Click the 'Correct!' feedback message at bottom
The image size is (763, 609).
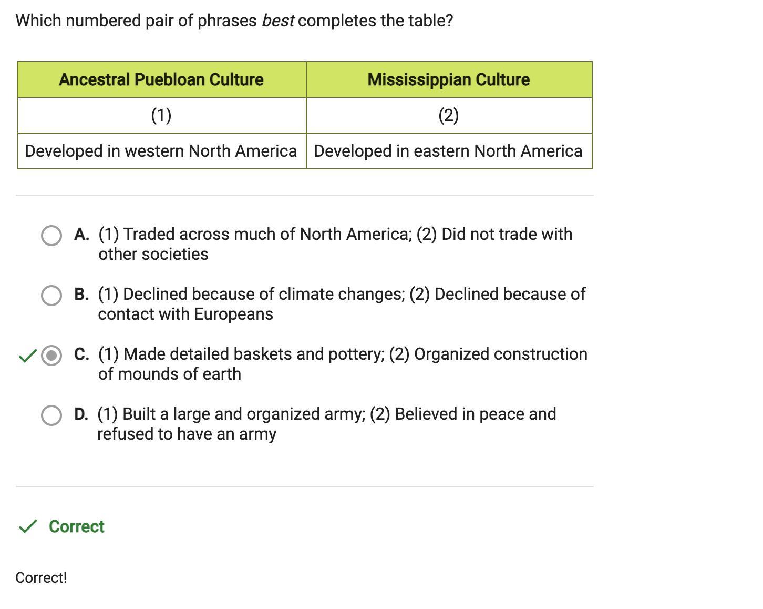[41, 577]
